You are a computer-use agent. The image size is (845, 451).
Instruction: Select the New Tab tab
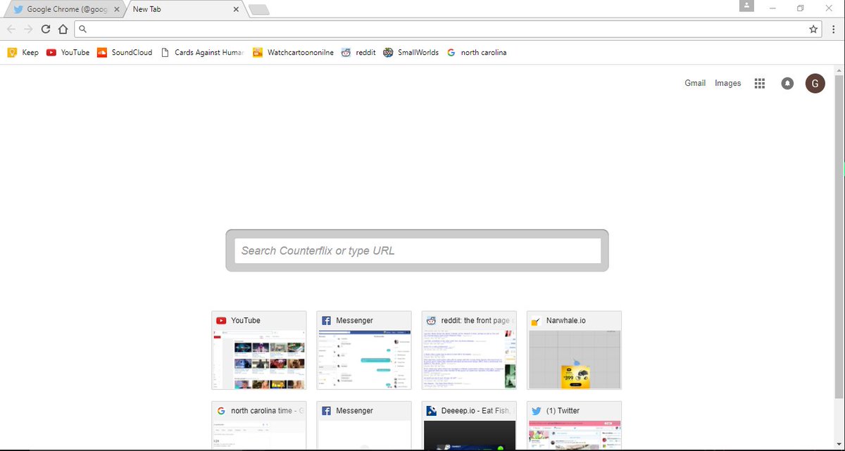[184, 10]
